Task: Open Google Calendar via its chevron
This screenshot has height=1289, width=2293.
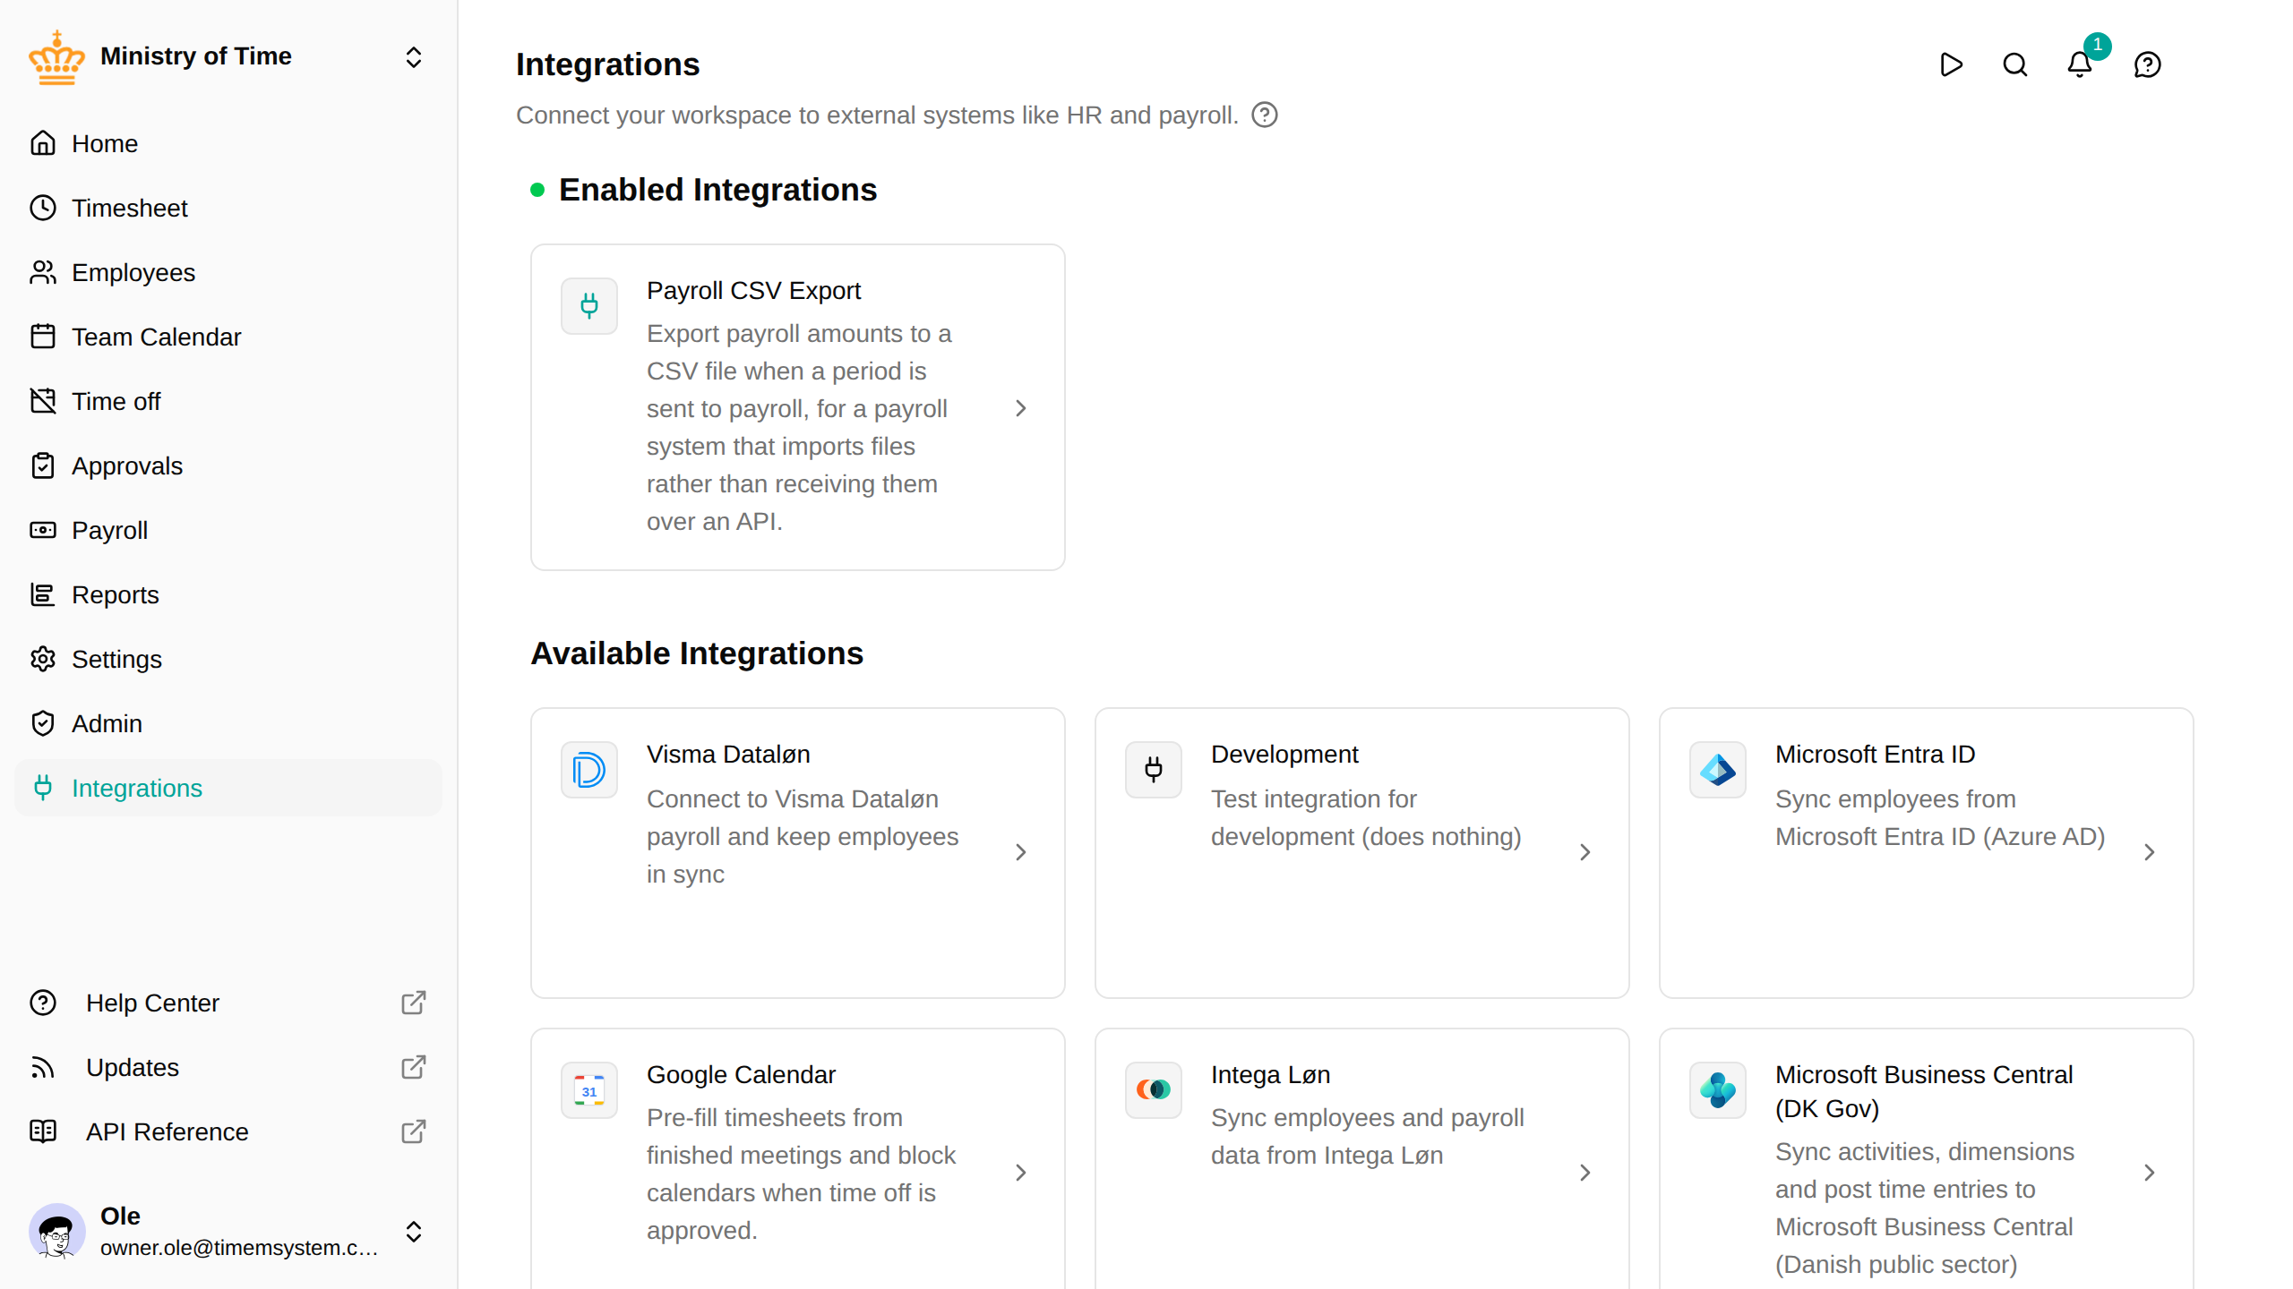Action: [1021, 1173]
